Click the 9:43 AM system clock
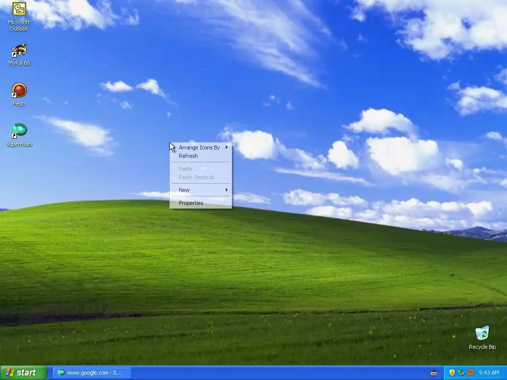 489,373
